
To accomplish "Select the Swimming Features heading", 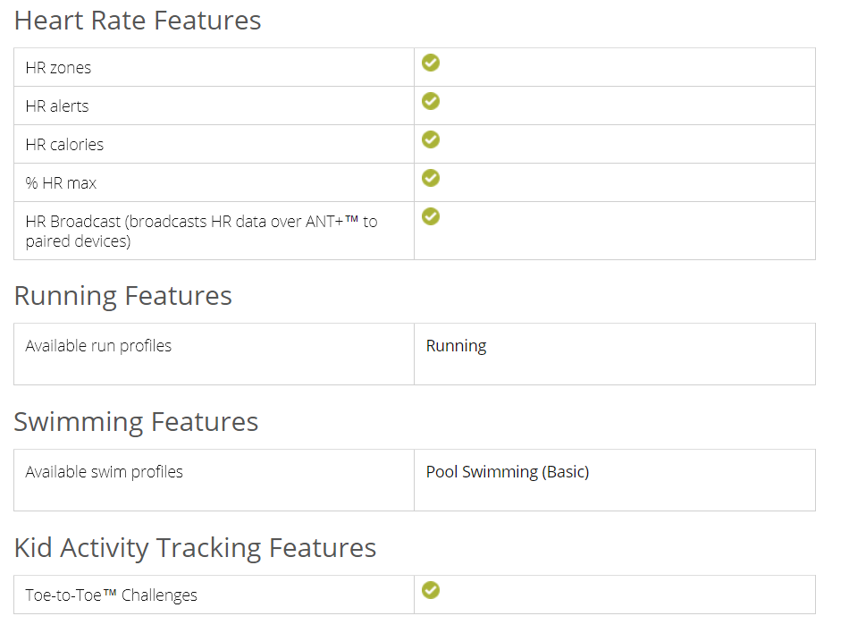I will pyautogui.click(x=136, y=422).
